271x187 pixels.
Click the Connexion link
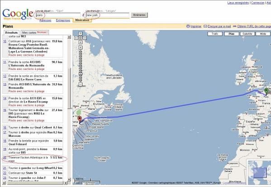tap(258, 3)
